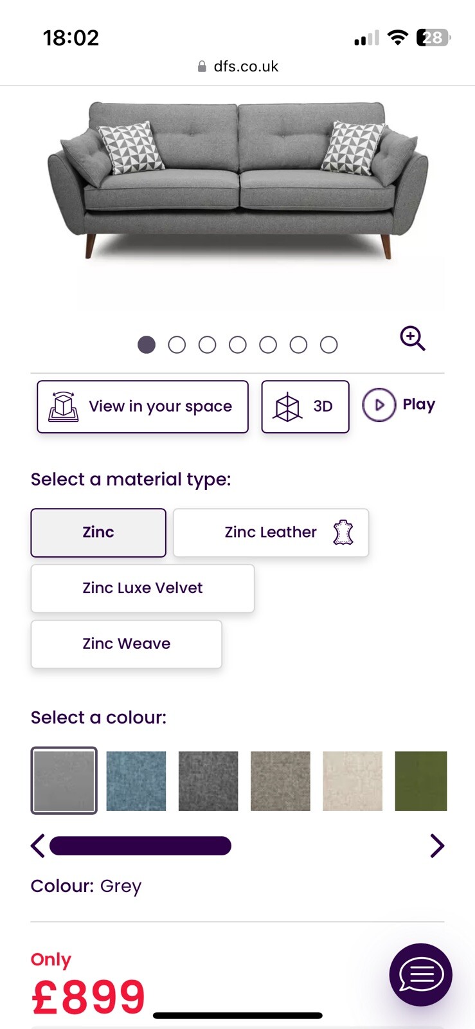Viewport: 475px width, 1029px height.
Task: Tap the padlock icon beside dfs.co.uk
Action: (x=202, y=66)
